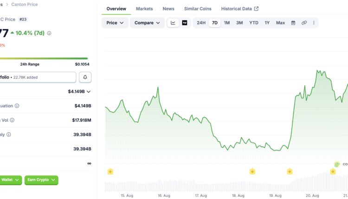Screen dimensions: 348x199
Task: Click the news marker near 19. Aug
Action: click(x=290, y=172)
